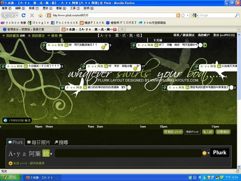This screenshot has height=181, width=241.
Task: Click 登出 [oof90535] logout link
Action: click(x=224, y=35)
